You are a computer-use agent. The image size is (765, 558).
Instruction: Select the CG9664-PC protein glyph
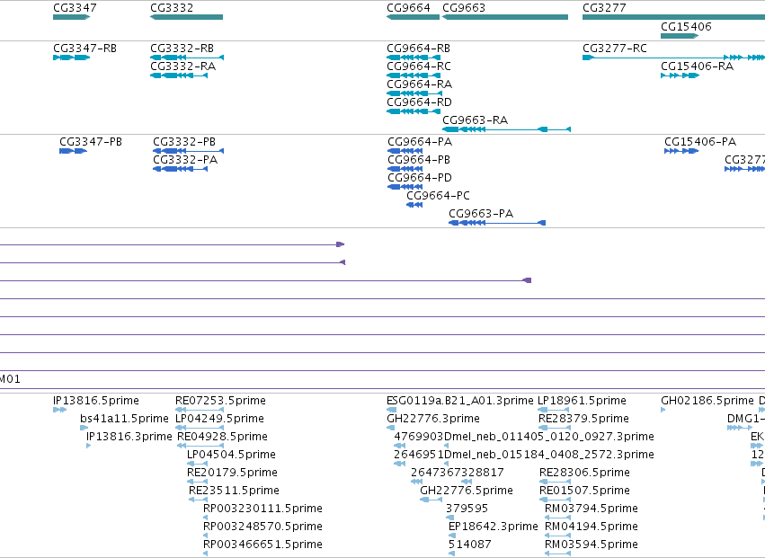[x=414, y=206]
